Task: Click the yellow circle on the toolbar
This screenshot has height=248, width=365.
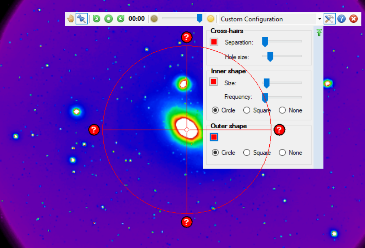Action: 210,19
